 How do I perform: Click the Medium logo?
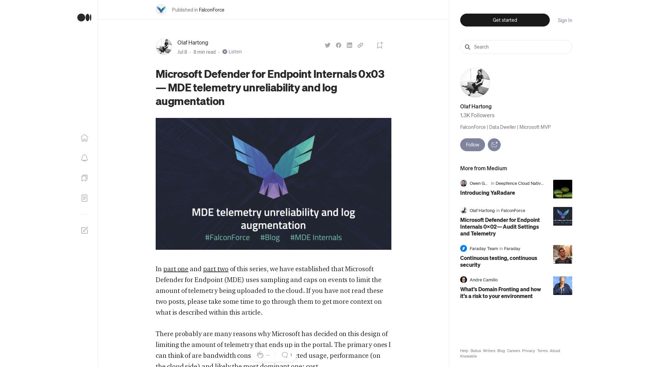(x=84, y=18)
